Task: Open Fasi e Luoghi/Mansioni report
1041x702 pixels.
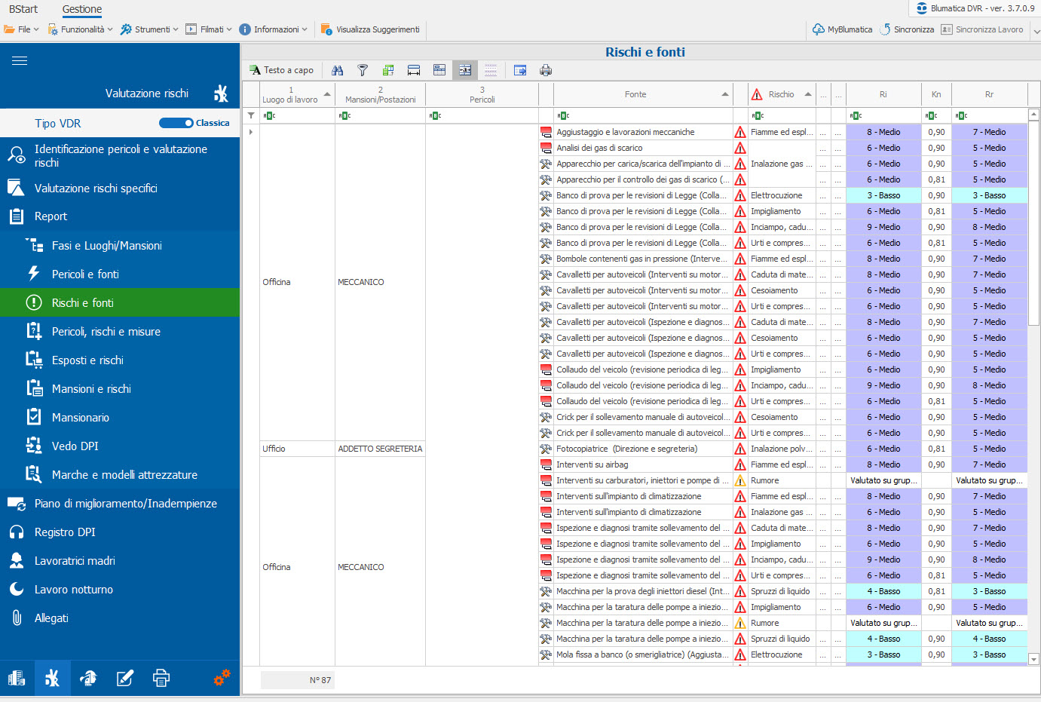Action: coord(120,246)
